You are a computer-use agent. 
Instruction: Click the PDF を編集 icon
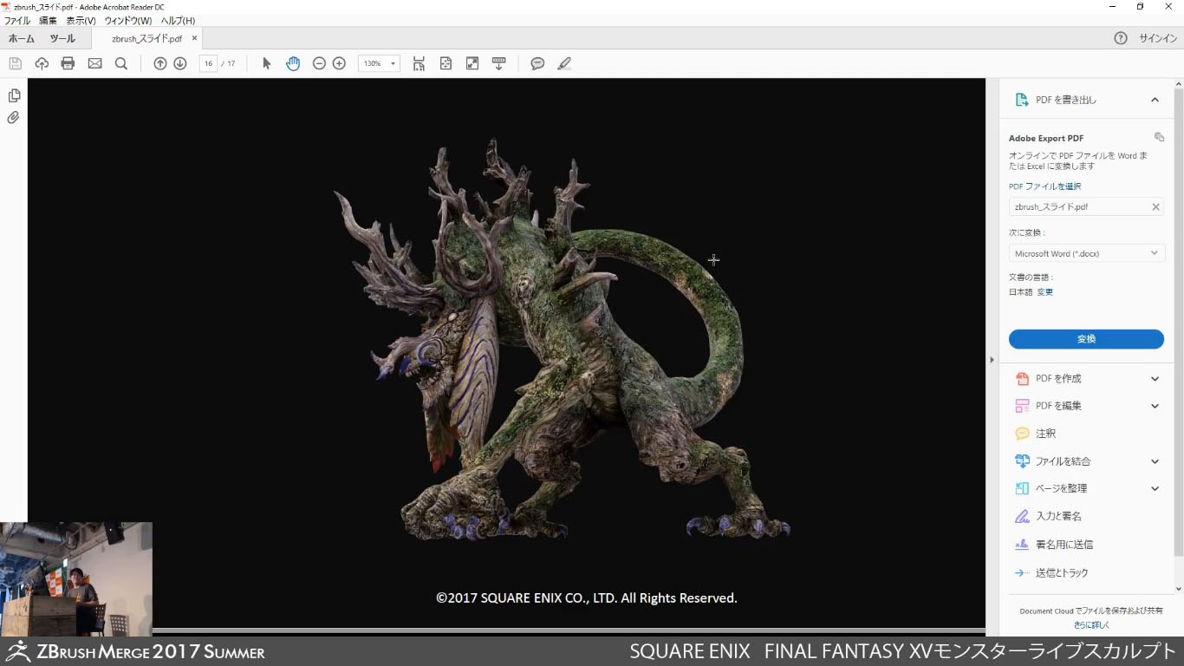pos(1022,406)
